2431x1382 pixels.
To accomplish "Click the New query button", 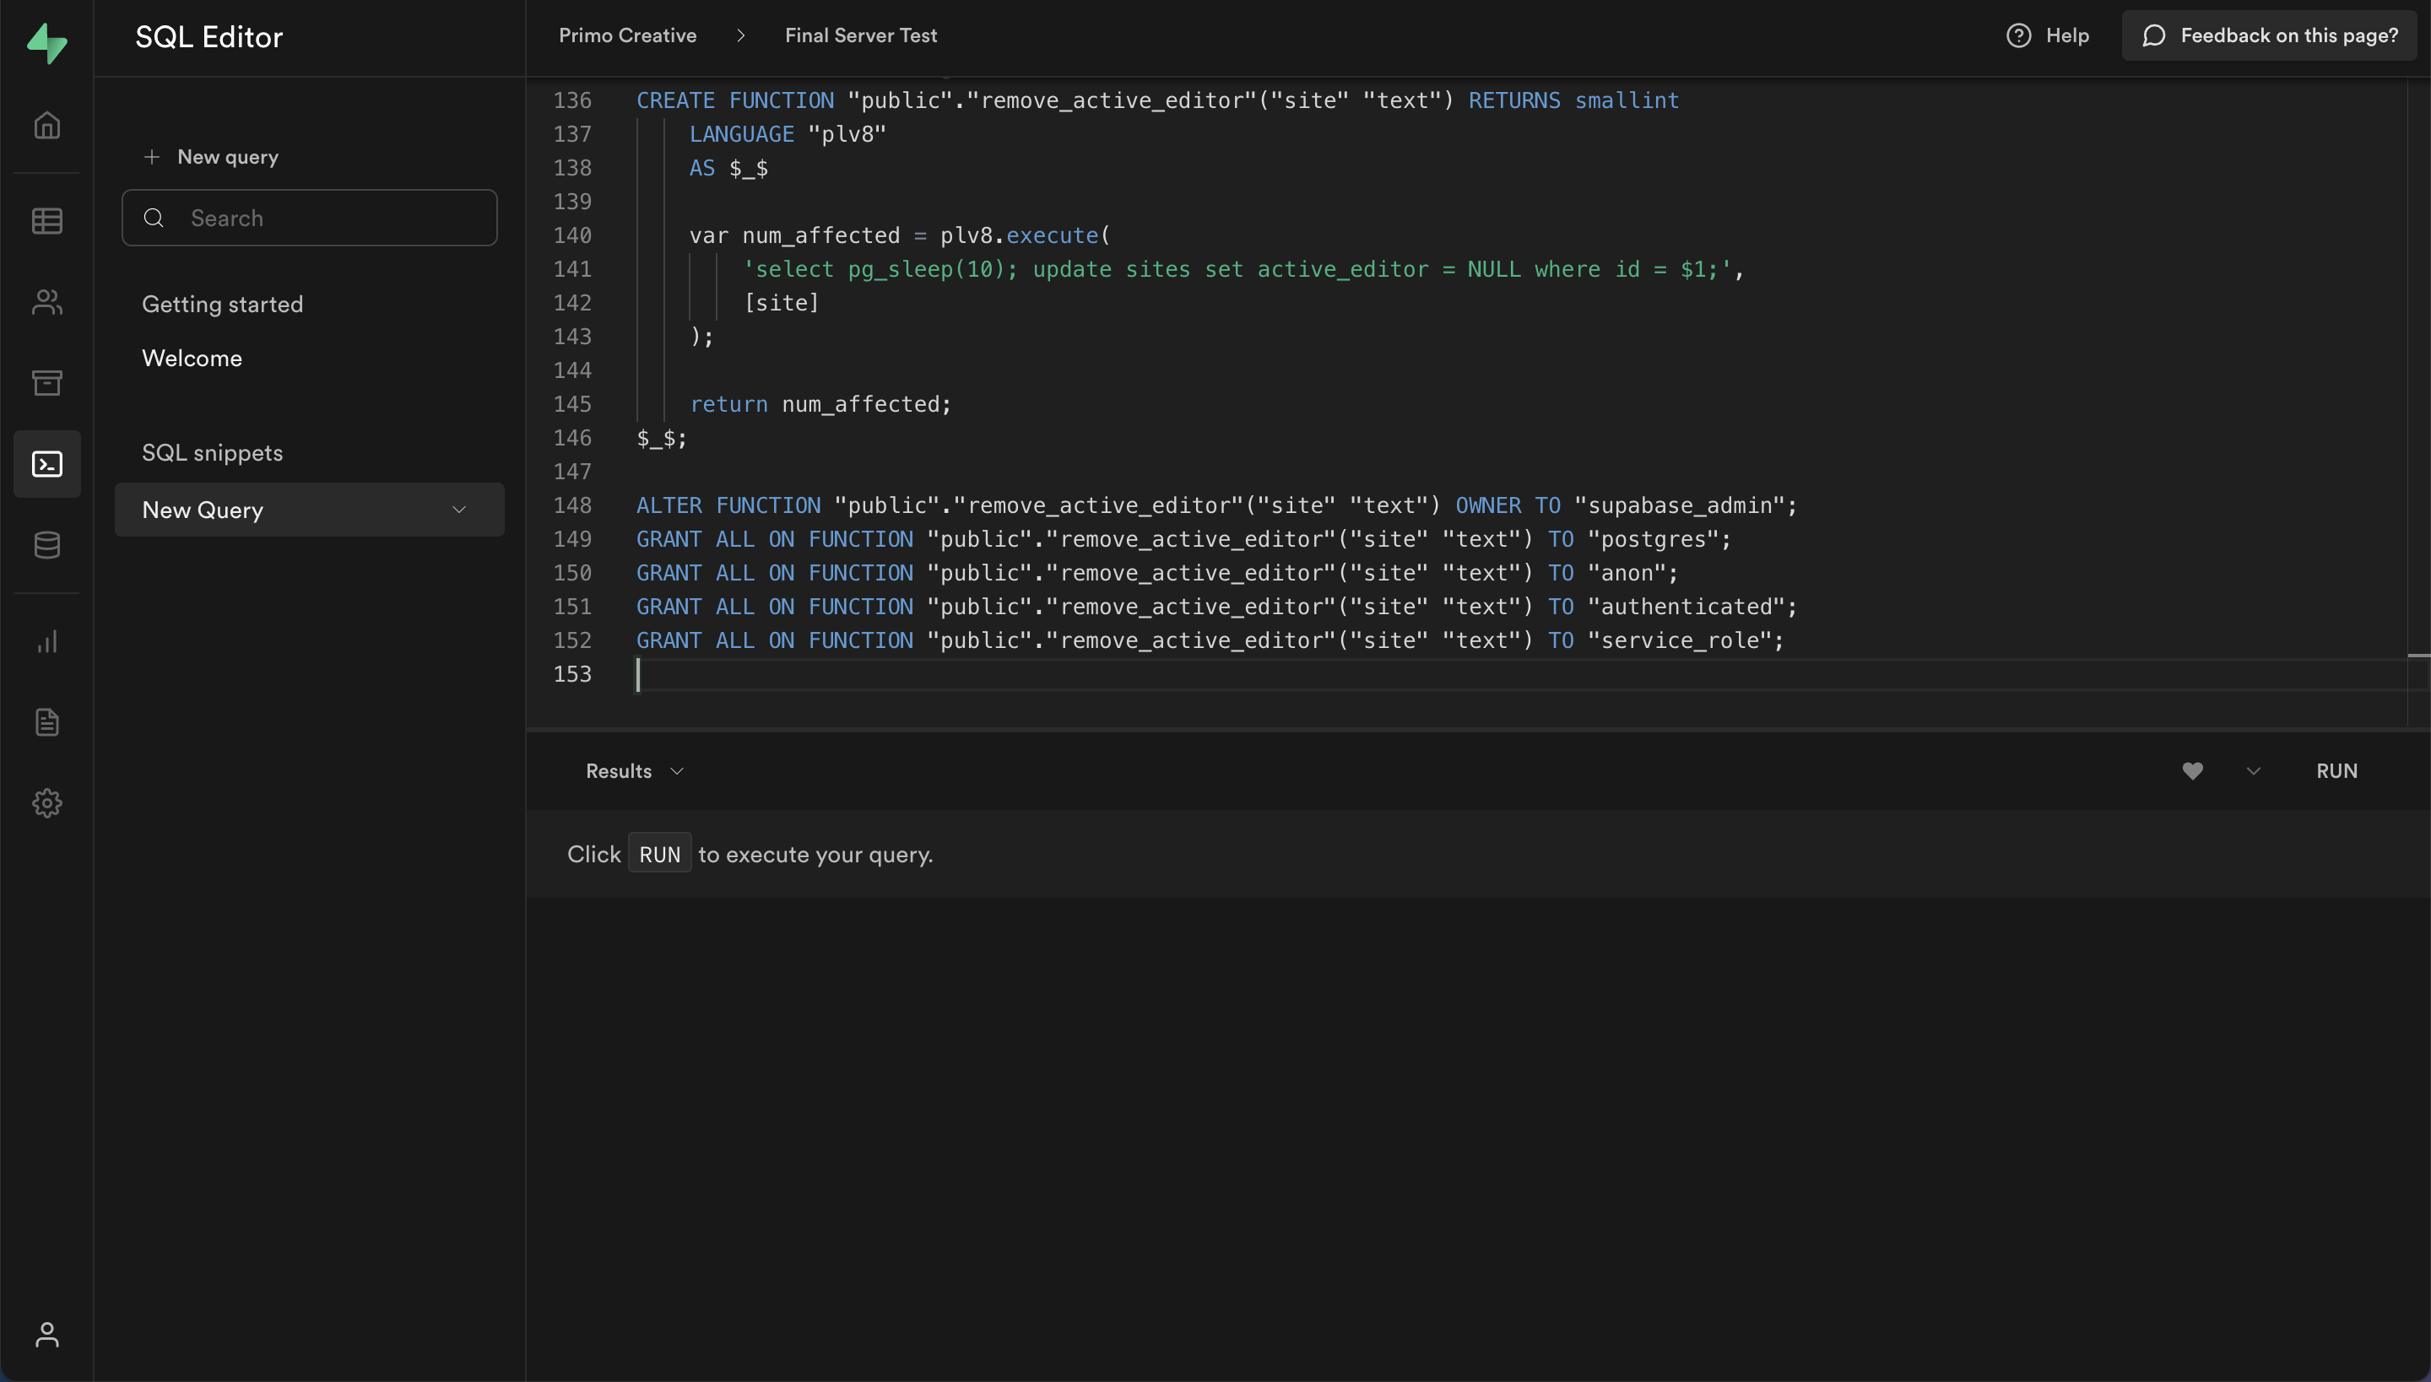I will click(x=211, y=157).
